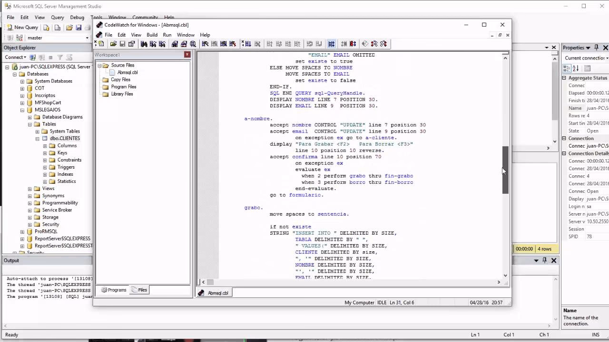This screenshot has height=342, width=609.
Task: Select Constraints folder in Object Explorer
Action: 69,160
